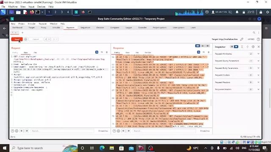Click Windows taskbar search box
Viewport: 271px width, 152px height.
pos(43,148)
